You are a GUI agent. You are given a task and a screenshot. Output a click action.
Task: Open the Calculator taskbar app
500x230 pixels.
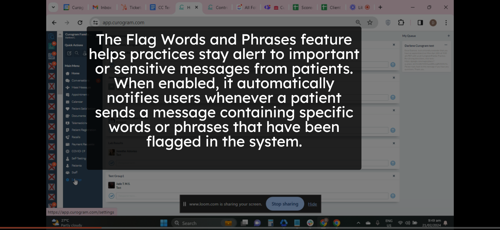pos(271,223)
